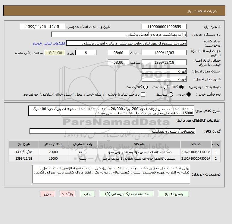The height and width of the screenshot is (224, 232).
Task: Click the ردیف column header
Action: (x=215, y=144)
